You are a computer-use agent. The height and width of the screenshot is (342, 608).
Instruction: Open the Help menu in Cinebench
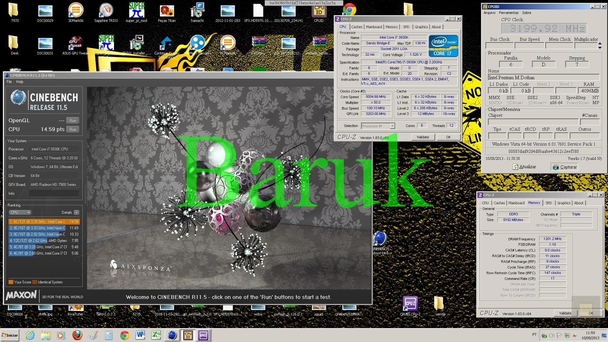click(x=20, y=82)
